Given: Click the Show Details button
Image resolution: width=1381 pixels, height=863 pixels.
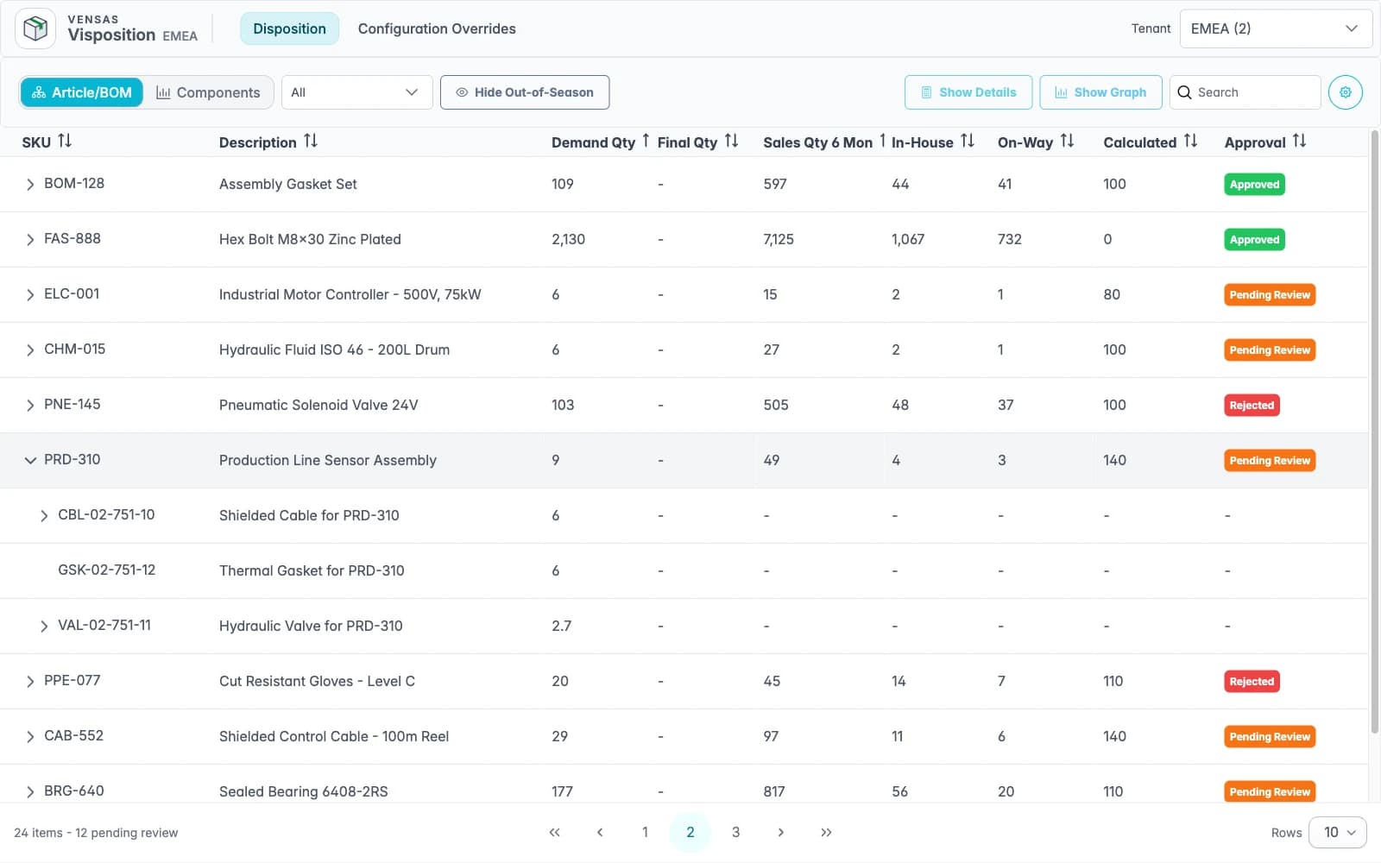Looking at the screenshot, I should (968, 92).
